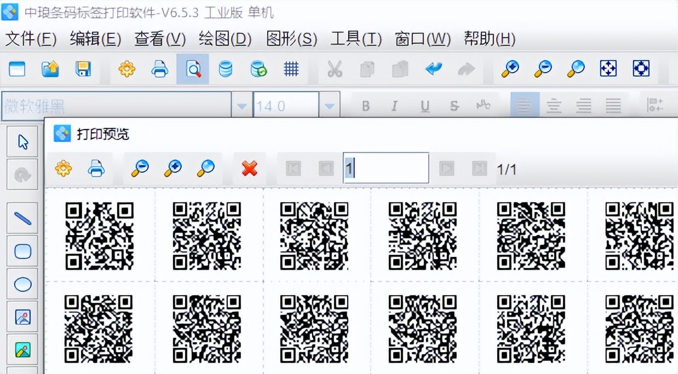
Task: Click the page number input field
Action: pyautogui.click(x=385, y=168)
